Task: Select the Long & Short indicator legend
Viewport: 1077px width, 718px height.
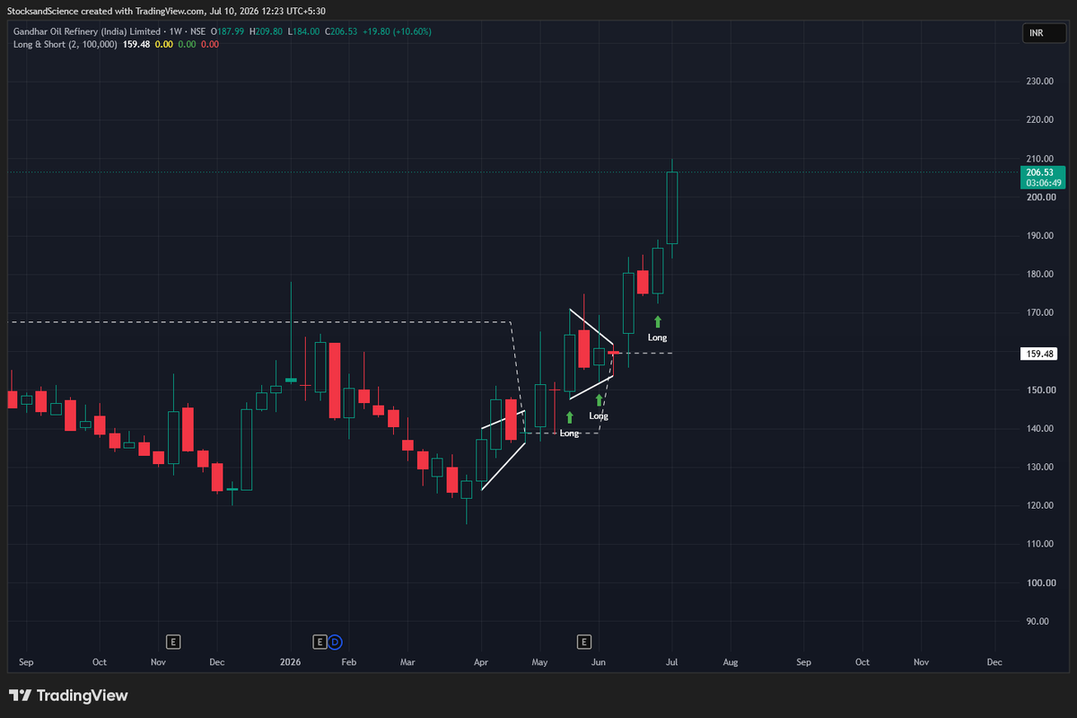Action: coord(65,44)
